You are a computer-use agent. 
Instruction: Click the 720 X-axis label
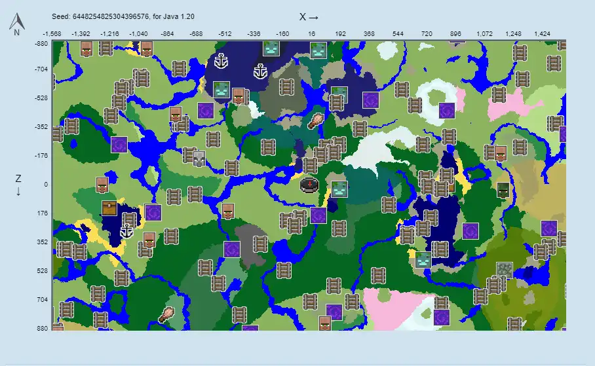427,34
